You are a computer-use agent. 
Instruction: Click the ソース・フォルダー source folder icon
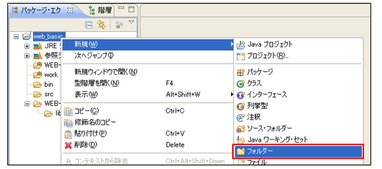[241, 129]
